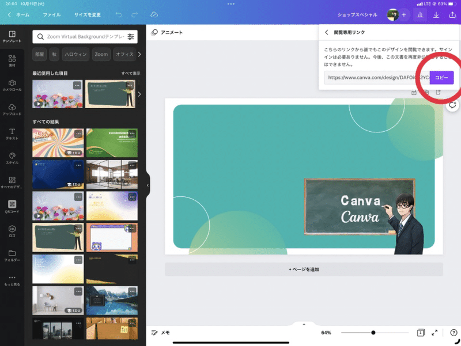Select the Zoom category chip
The width and height of the screenshot is (461, 346).
pyautogui.click(x=101, y=54)
